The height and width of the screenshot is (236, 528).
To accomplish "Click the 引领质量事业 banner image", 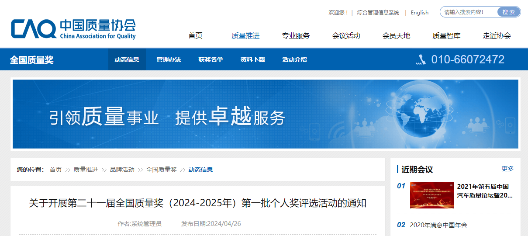I will pyautogui.click(x=265, y=114).
